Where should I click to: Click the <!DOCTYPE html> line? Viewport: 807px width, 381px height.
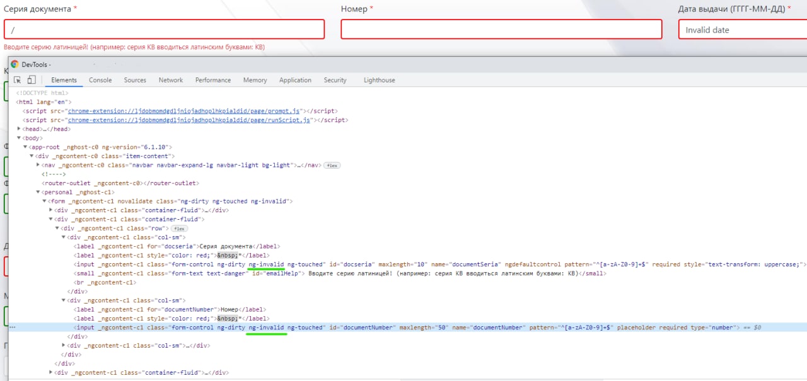point(42,93)
